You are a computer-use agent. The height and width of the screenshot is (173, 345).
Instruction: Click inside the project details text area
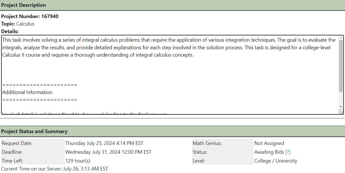coord(170,75)
